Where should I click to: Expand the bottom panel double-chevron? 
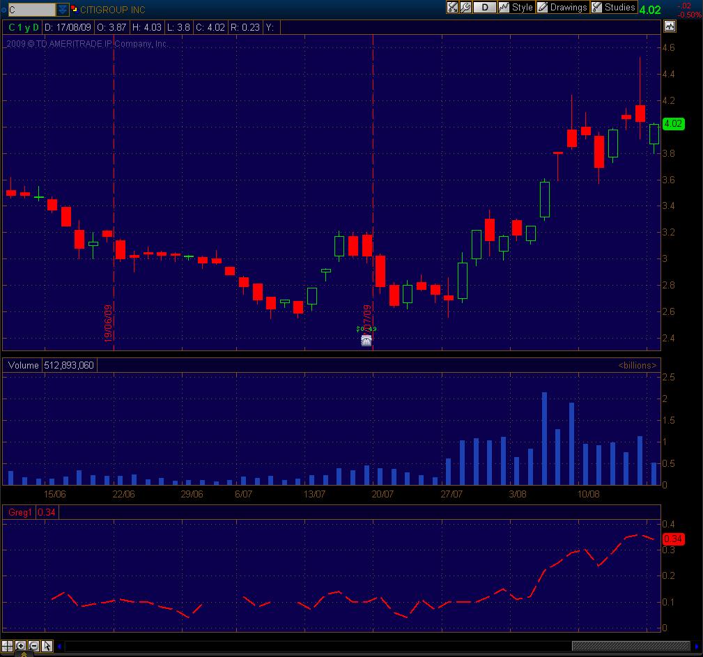(x=24, y=655)
